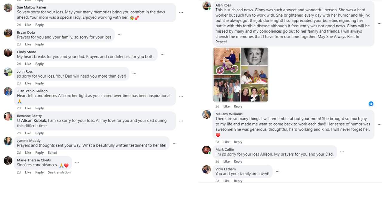This screenshot has width=382, height=214.
Task: Click the blue like reaction icon
Action: point(371,104)
